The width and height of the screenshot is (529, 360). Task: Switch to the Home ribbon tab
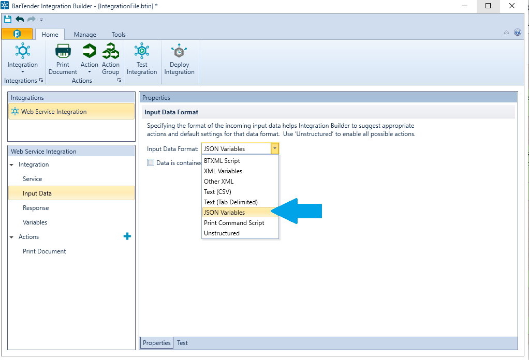tap(50, 34)
